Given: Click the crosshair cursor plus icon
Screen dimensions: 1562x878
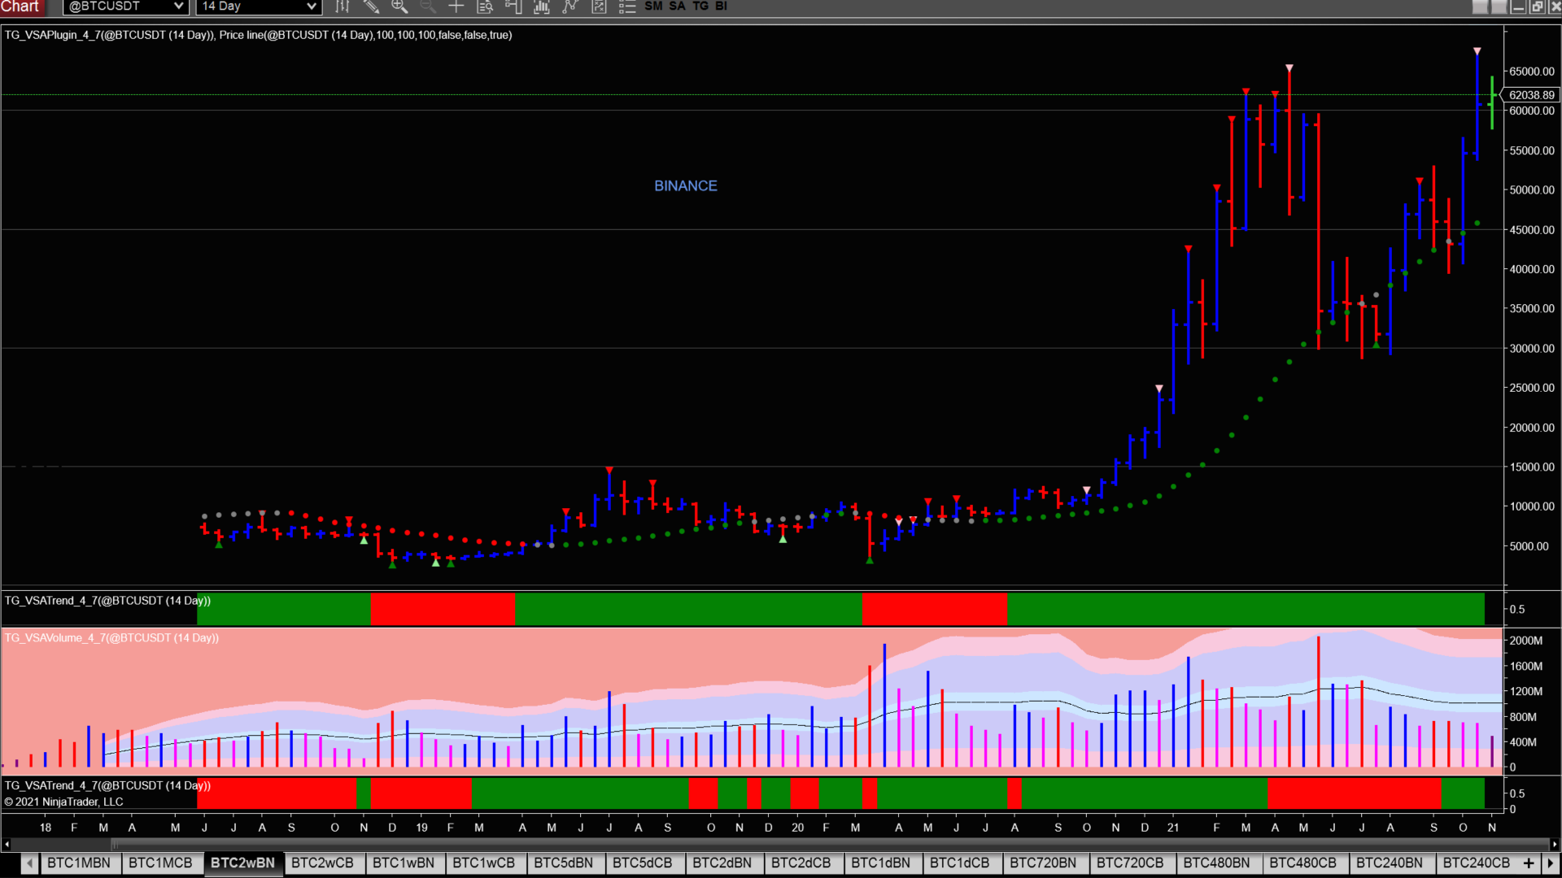Looking at the screenshot, I should click(456, 7).
